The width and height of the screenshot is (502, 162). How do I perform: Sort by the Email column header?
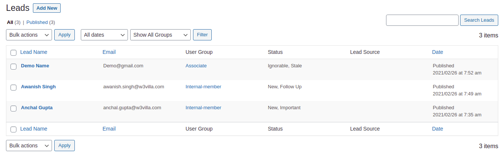pos(109,52)
